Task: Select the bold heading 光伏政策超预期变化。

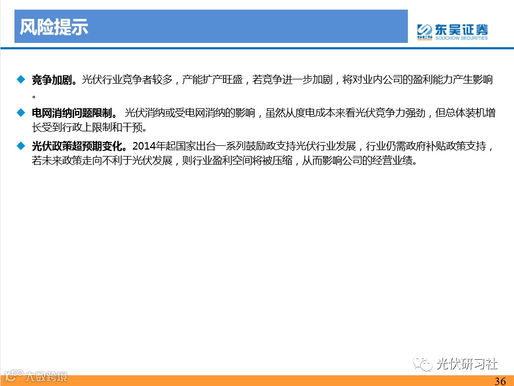Action: pos(79,146)
